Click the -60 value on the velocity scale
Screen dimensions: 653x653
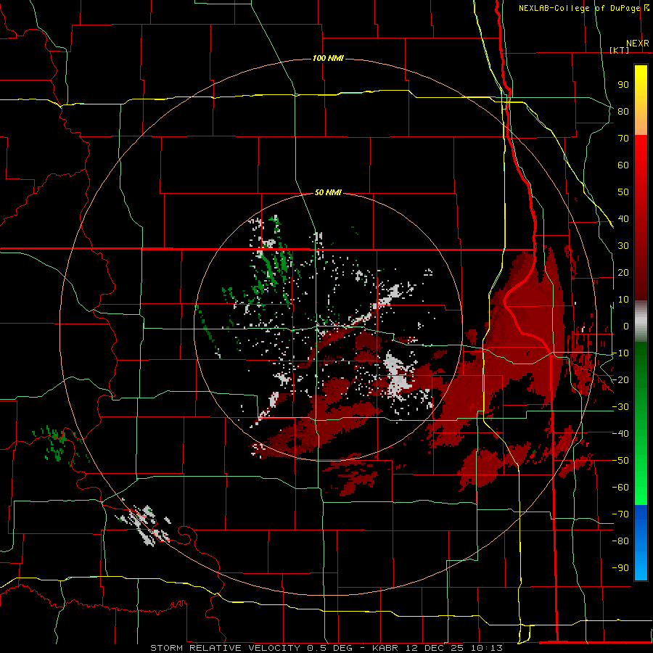click(620, 488)
